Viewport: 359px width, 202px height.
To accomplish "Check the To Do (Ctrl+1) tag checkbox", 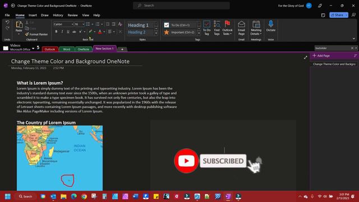I will click(x=167, y=25).
